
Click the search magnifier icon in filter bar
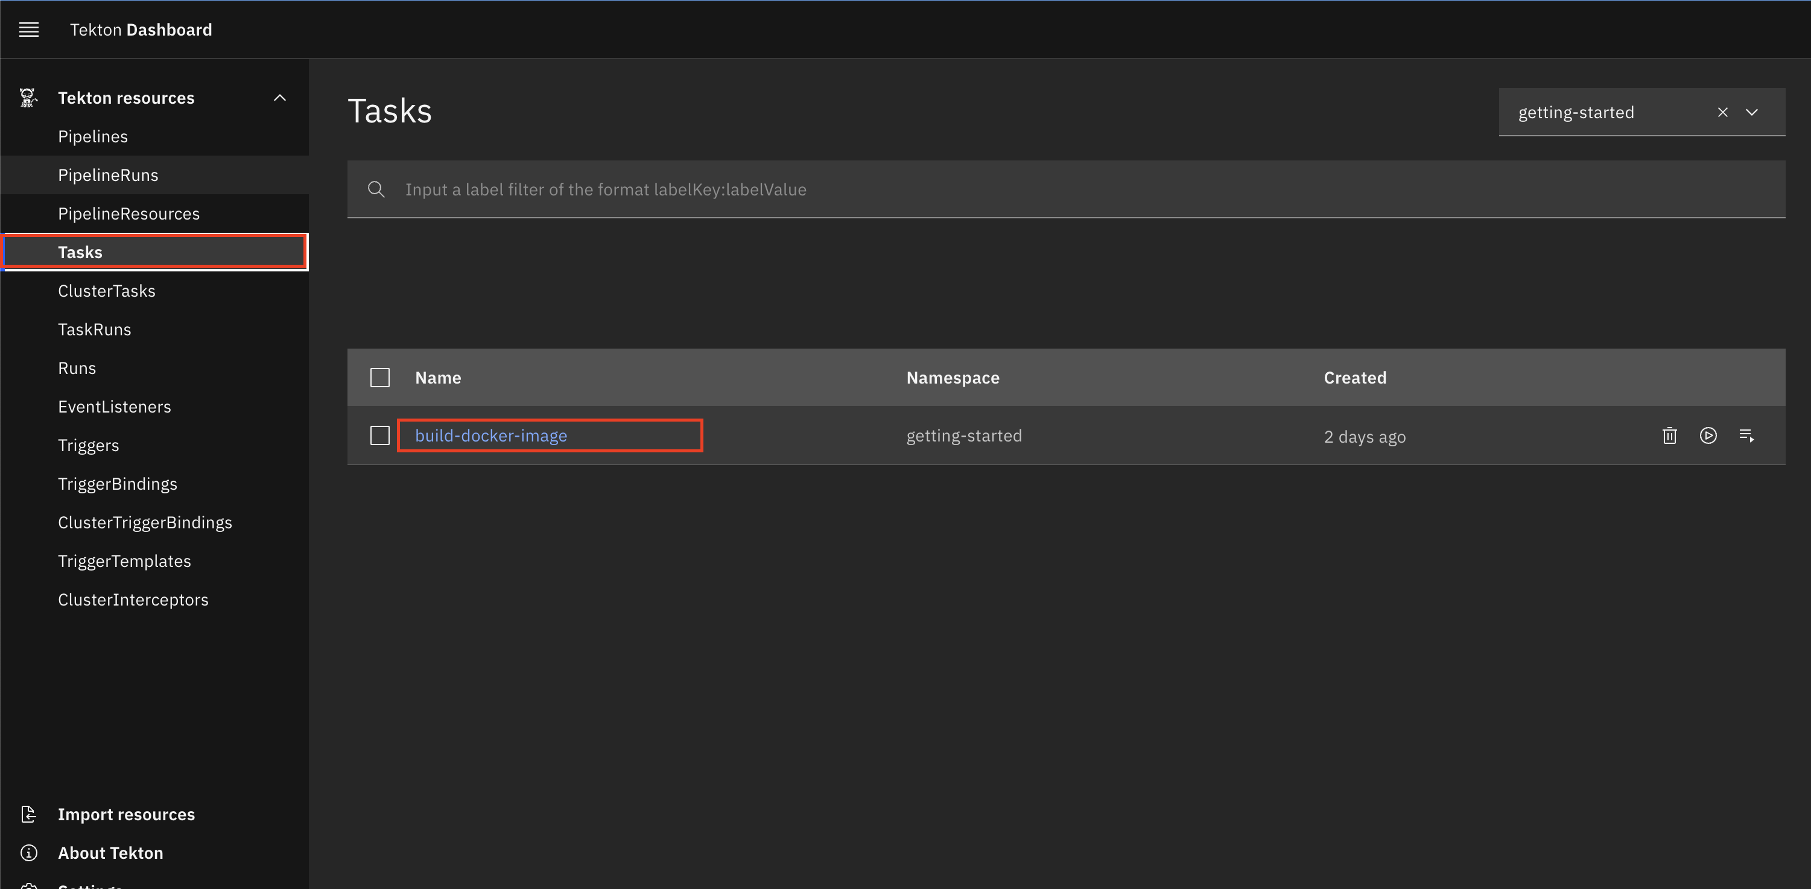click(376, 190)
